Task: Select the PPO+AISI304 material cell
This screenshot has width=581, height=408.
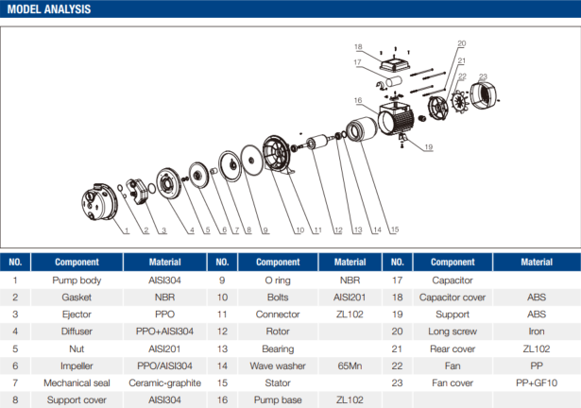Action: tap(159, 331)
